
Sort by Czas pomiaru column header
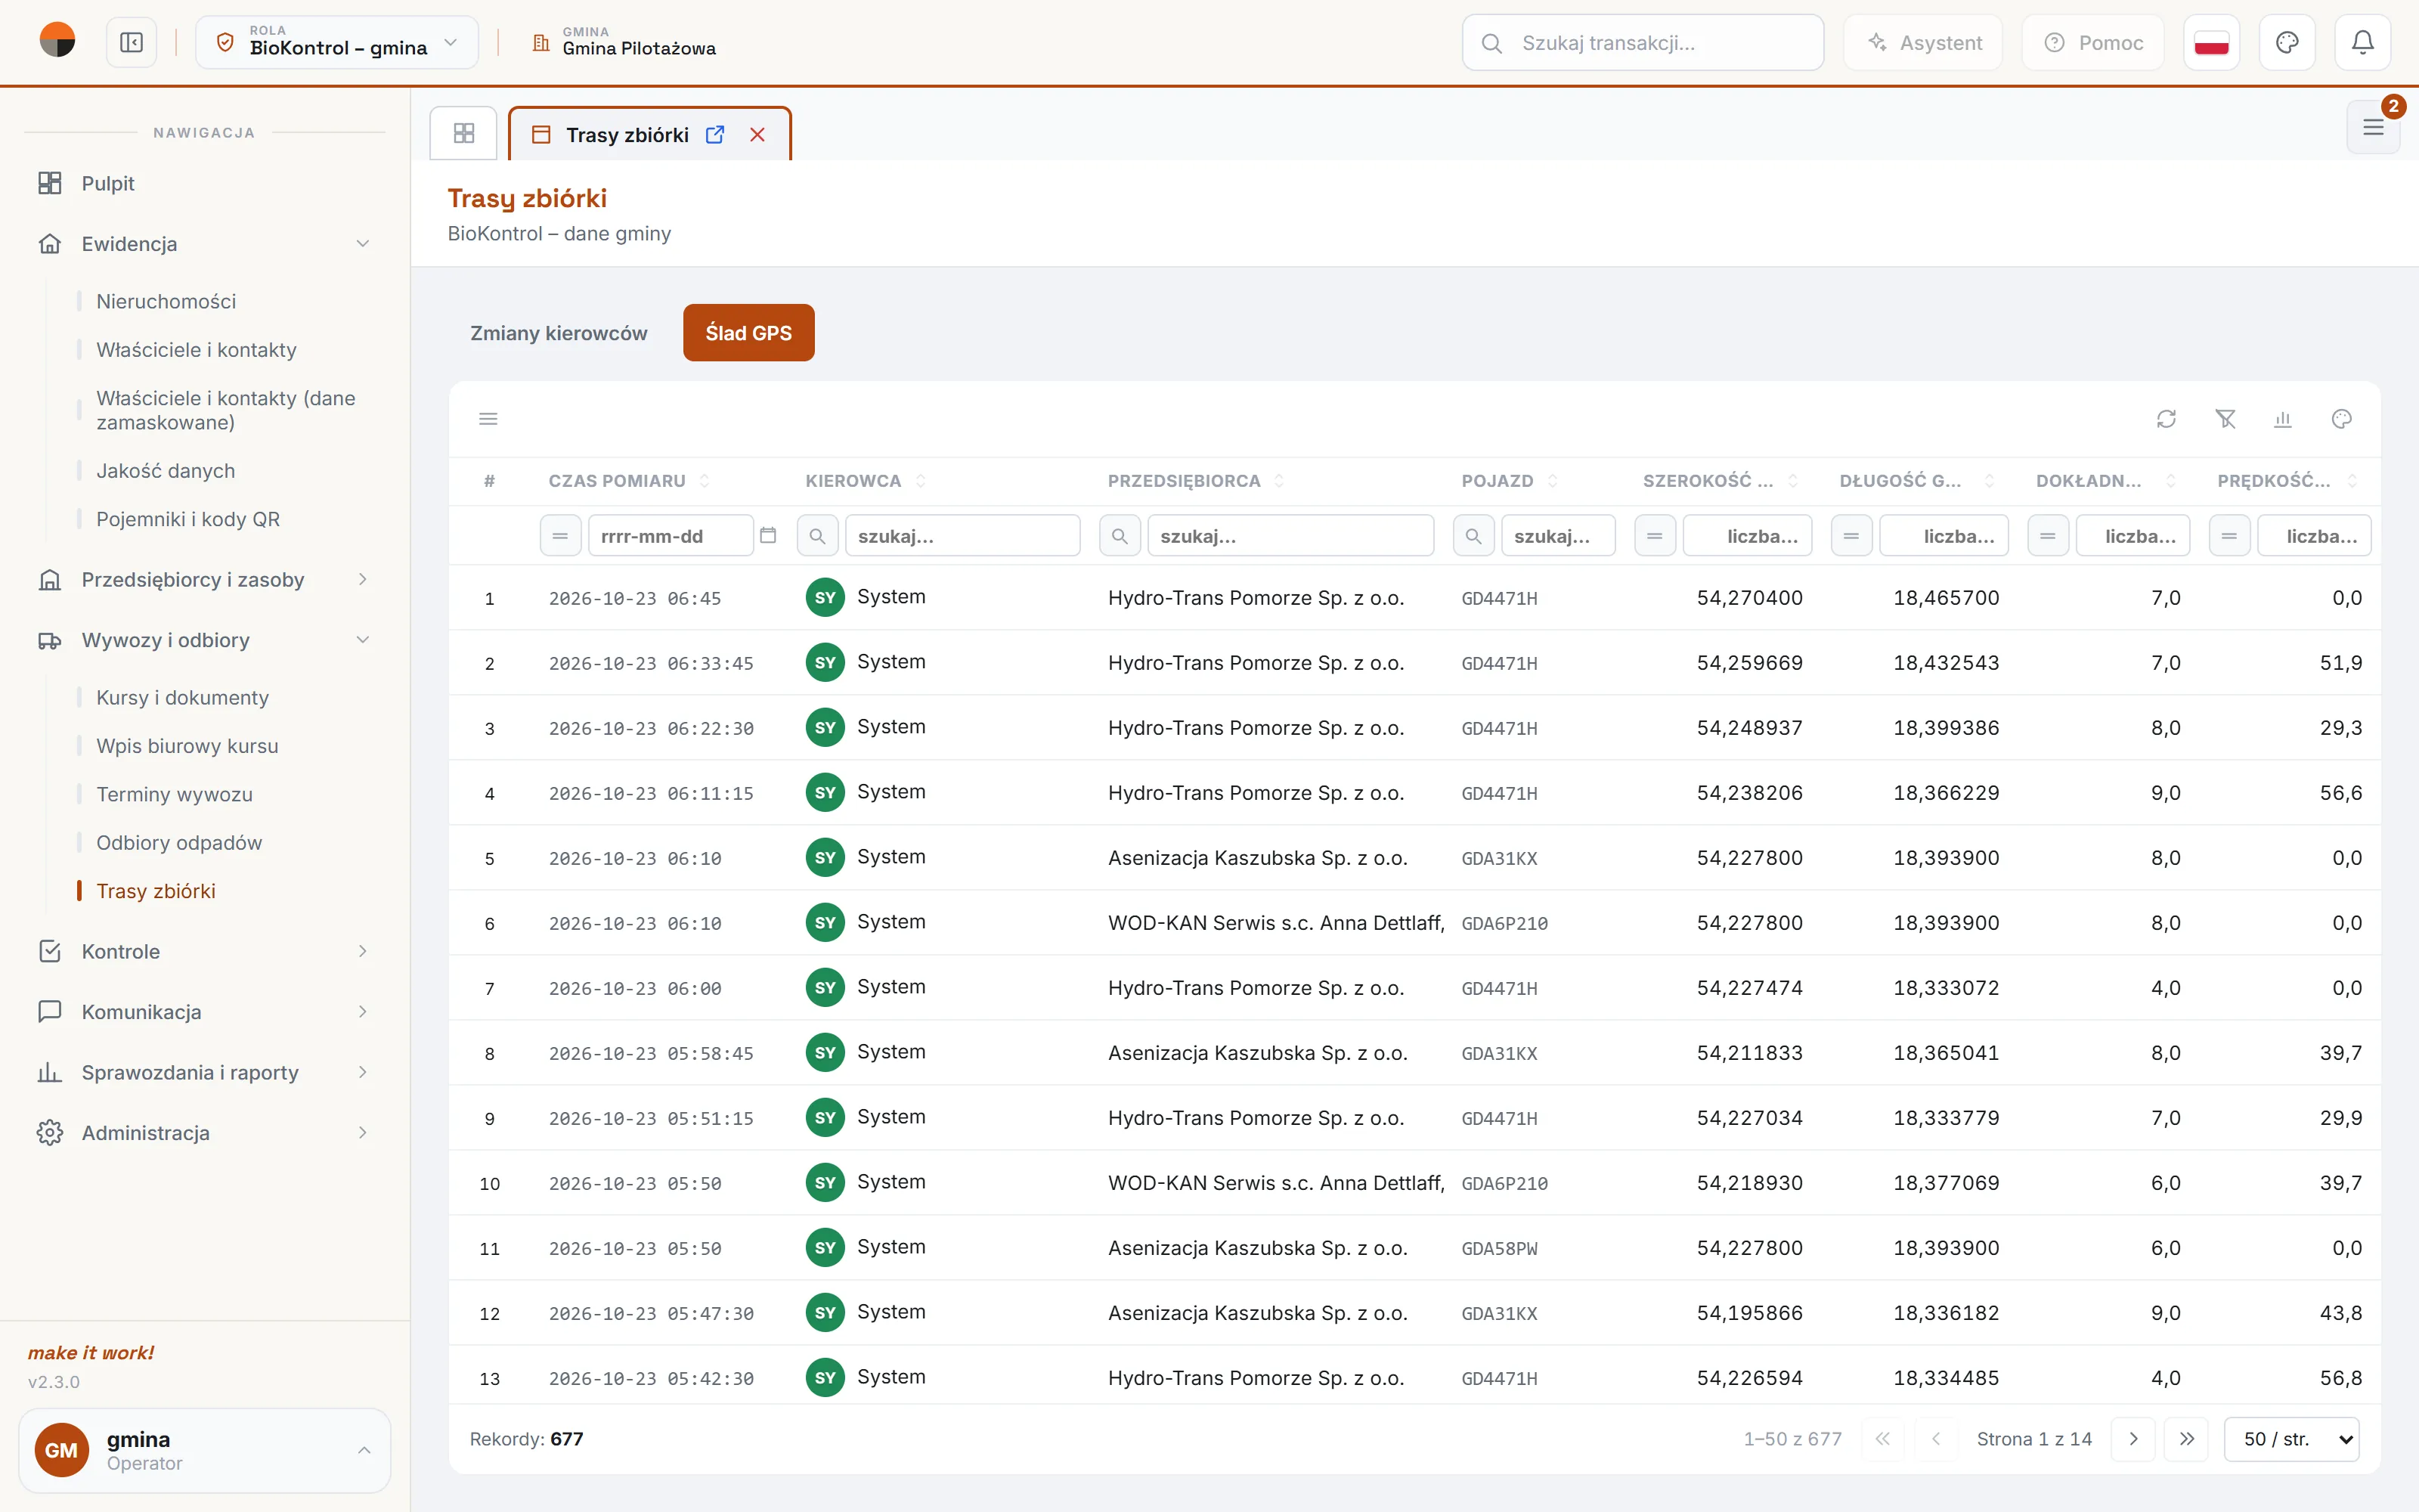pos(629,481)
